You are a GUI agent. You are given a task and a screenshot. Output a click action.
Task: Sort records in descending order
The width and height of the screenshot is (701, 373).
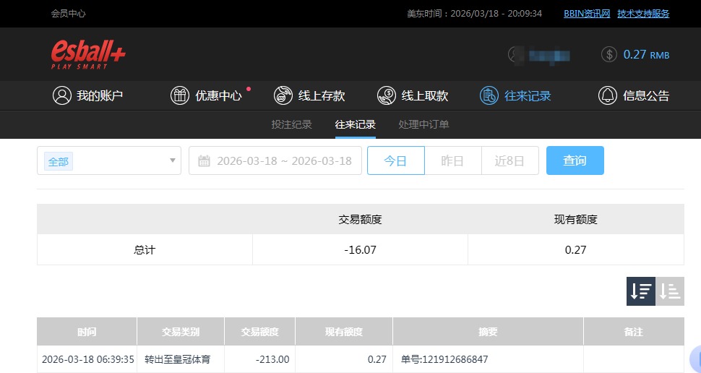(640, 291)
